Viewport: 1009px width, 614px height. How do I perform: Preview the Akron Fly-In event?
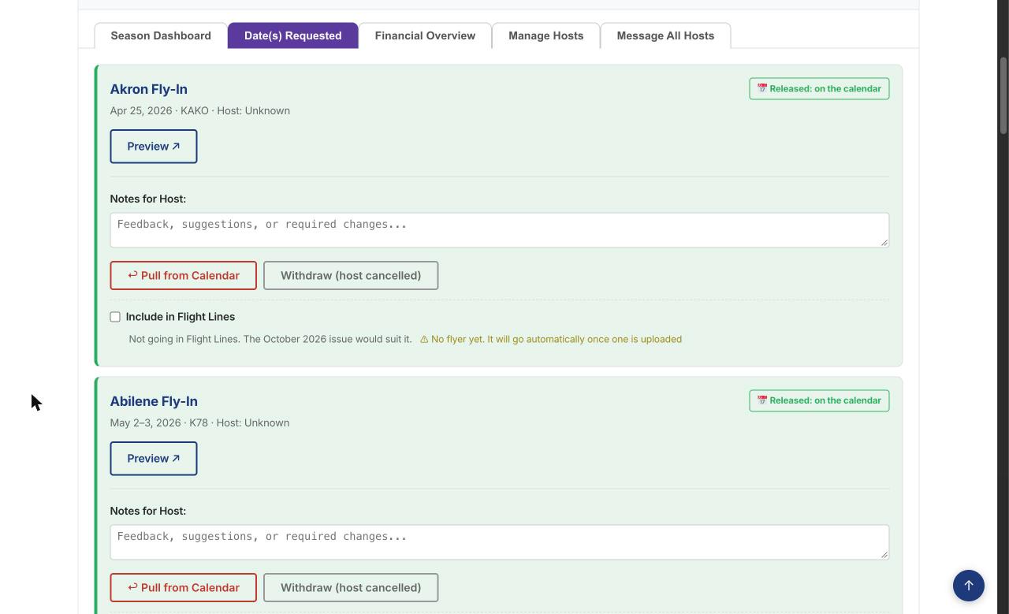coord(154,147)
